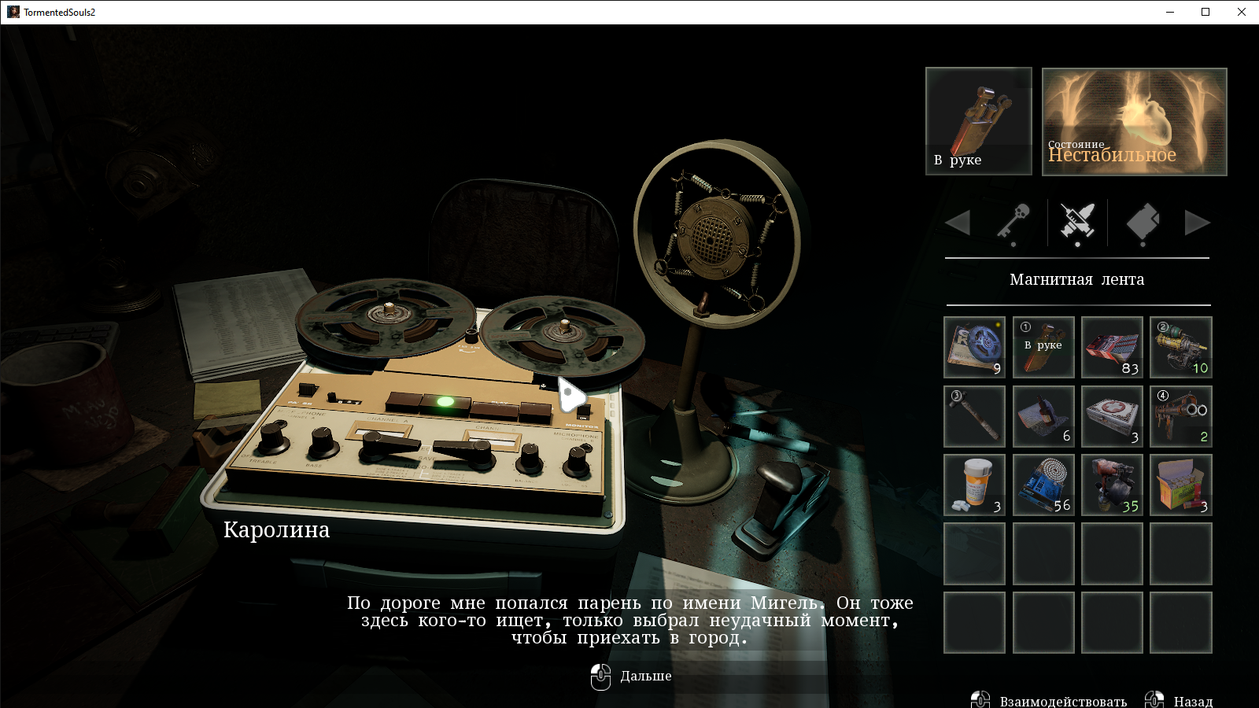Screen dimensions: 1259x708
Task: Pick the ammo box with count 83
Action: click(1112, 348)
